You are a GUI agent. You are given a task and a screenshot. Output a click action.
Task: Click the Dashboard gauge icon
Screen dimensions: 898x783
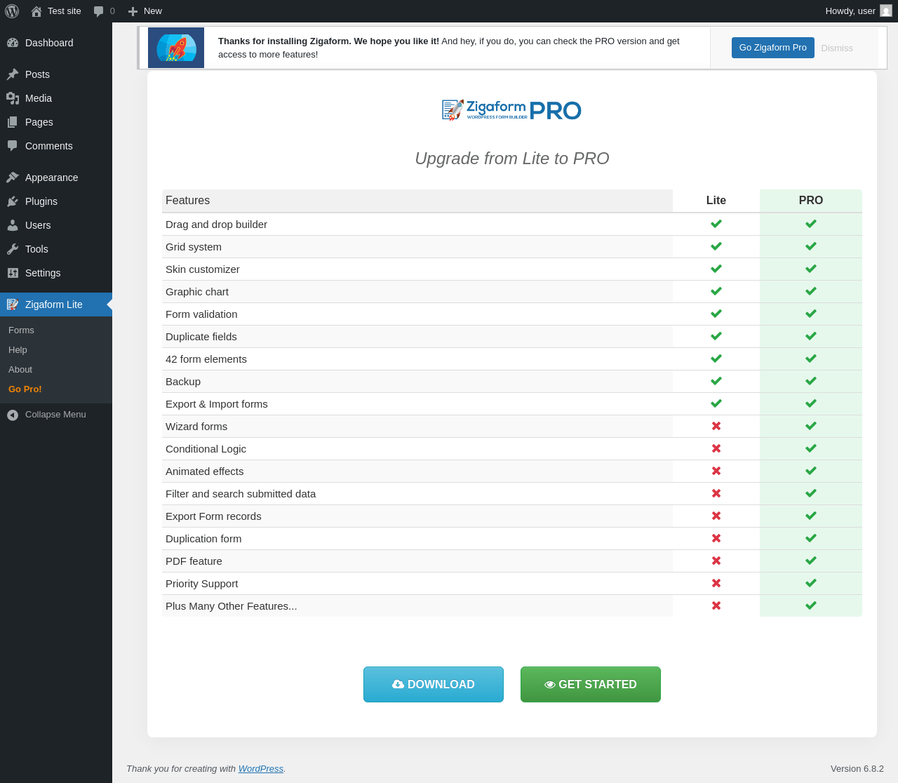click(13, 43)
